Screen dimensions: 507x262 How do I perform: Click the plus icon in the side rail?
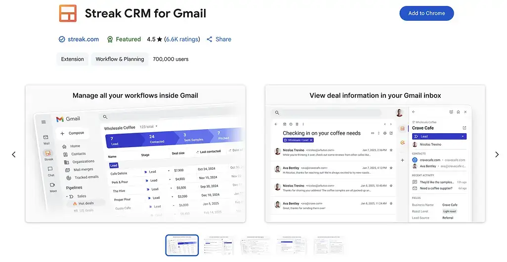tap(402, 160)
